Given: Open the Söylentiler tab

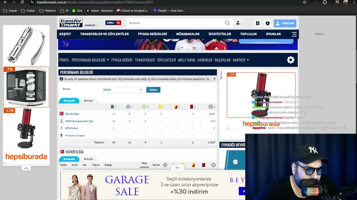Looking at the screenshot, I should (167, 60).
